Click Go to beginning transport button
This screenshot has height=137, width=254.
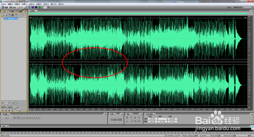23,118
